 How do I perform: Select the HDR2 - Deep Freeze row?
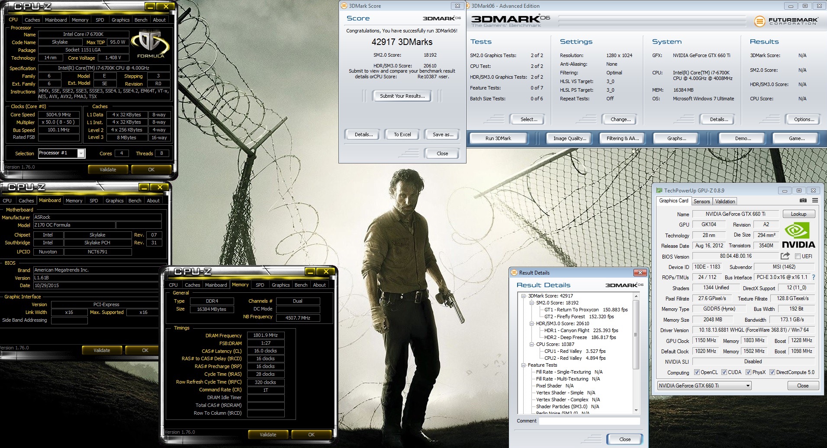(x=580, y=337)
